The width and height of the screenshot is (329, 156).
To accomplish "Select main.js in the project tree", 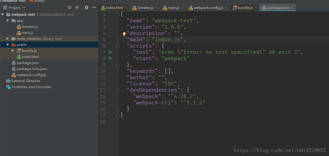I will click(x=28, y=33).
